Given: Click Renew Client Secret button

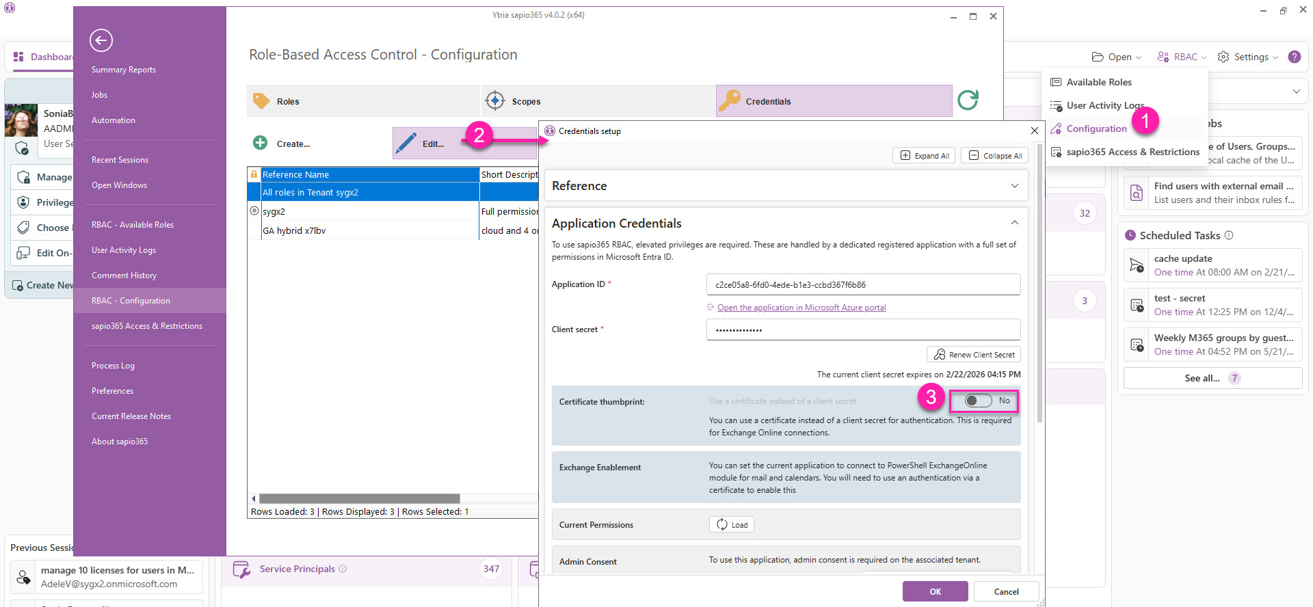Looking at the screenshot, I should 974,354.
